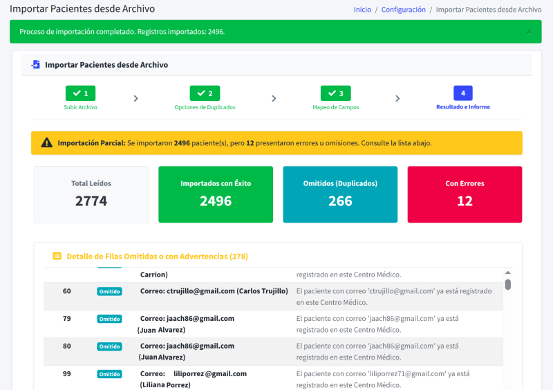
Task: Click the Omitido badge on row 99
Action: [109, 374]
